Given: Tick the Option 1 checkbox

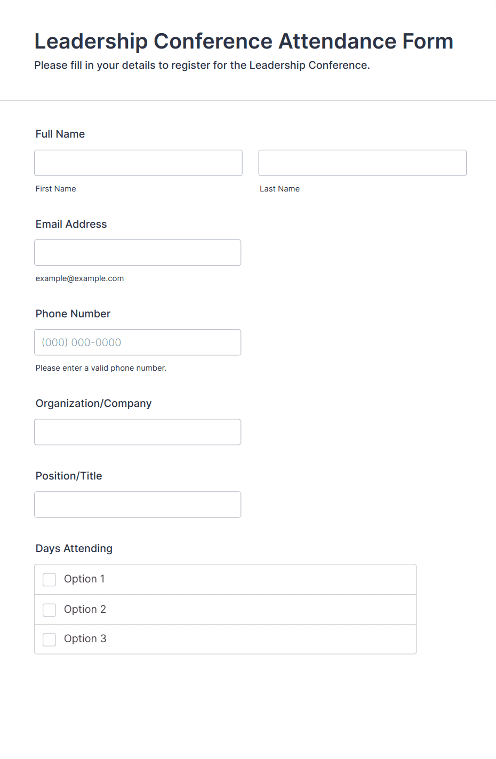Looking at the screenshot, I should [x=49, y=579].
